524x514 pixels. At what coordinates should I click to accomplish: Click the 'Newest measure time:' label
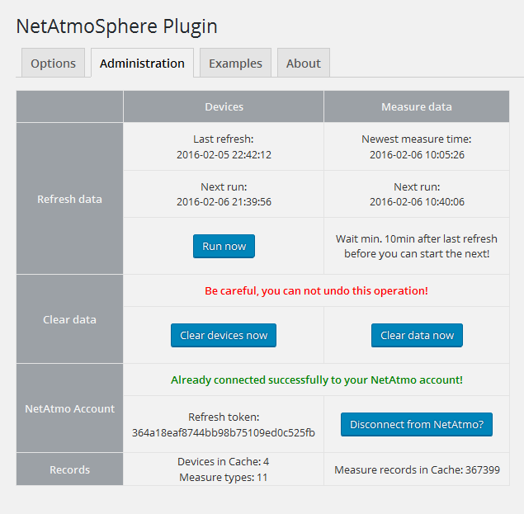point(417,139)
